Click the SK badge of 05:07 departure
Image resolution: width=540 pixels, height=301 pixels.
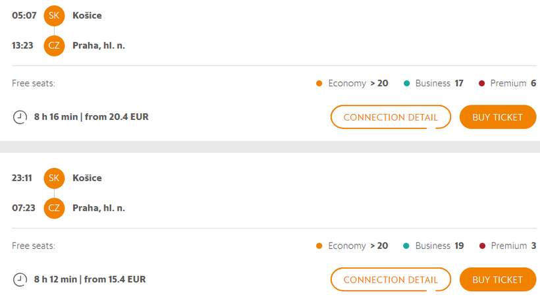coord(54,16)
